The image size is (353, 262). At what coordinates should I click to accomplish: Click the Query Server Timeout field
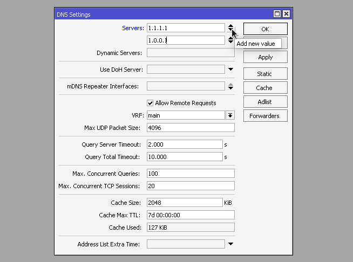pos(184,144)
